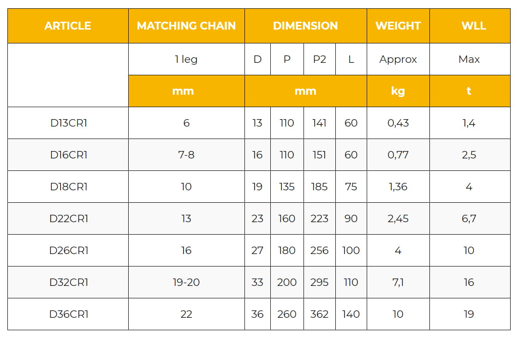
Task: Click the MATCHING CHAIN header
Action: click(x=186, y=26)
